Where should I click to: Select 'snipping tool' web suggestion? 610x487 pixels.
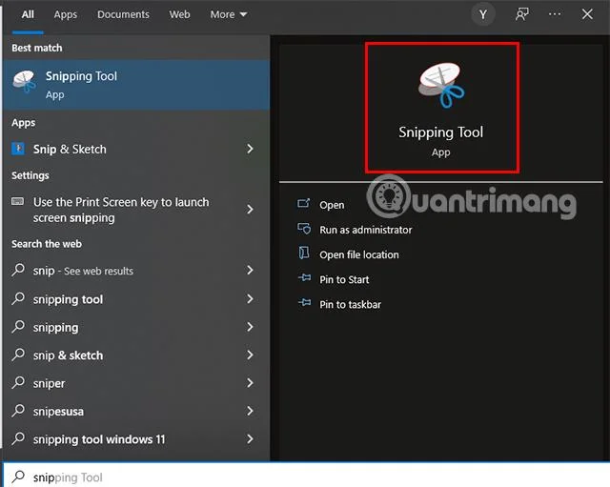point(136,299)
